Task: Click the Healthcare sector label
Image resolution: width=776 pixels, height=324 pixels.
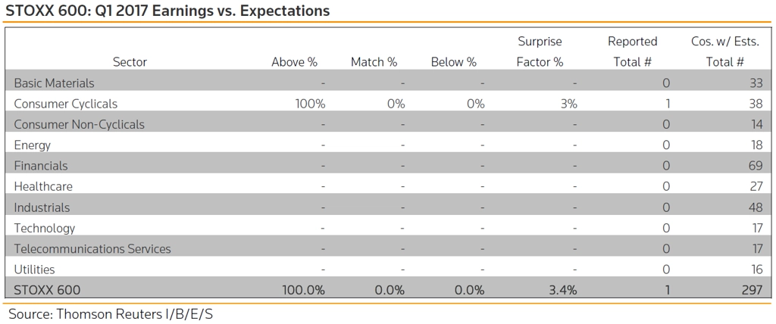Action: pyautogui.click(x=43, y=187)
